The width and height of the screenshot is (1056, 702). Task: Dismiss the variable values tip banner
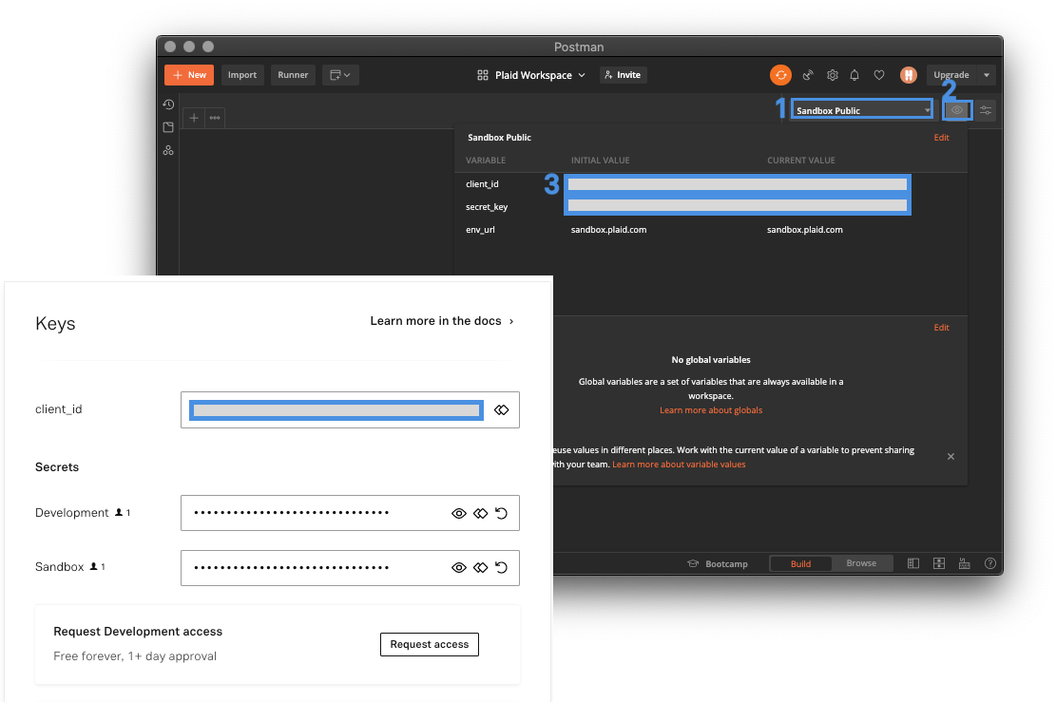tap(950, 456)
